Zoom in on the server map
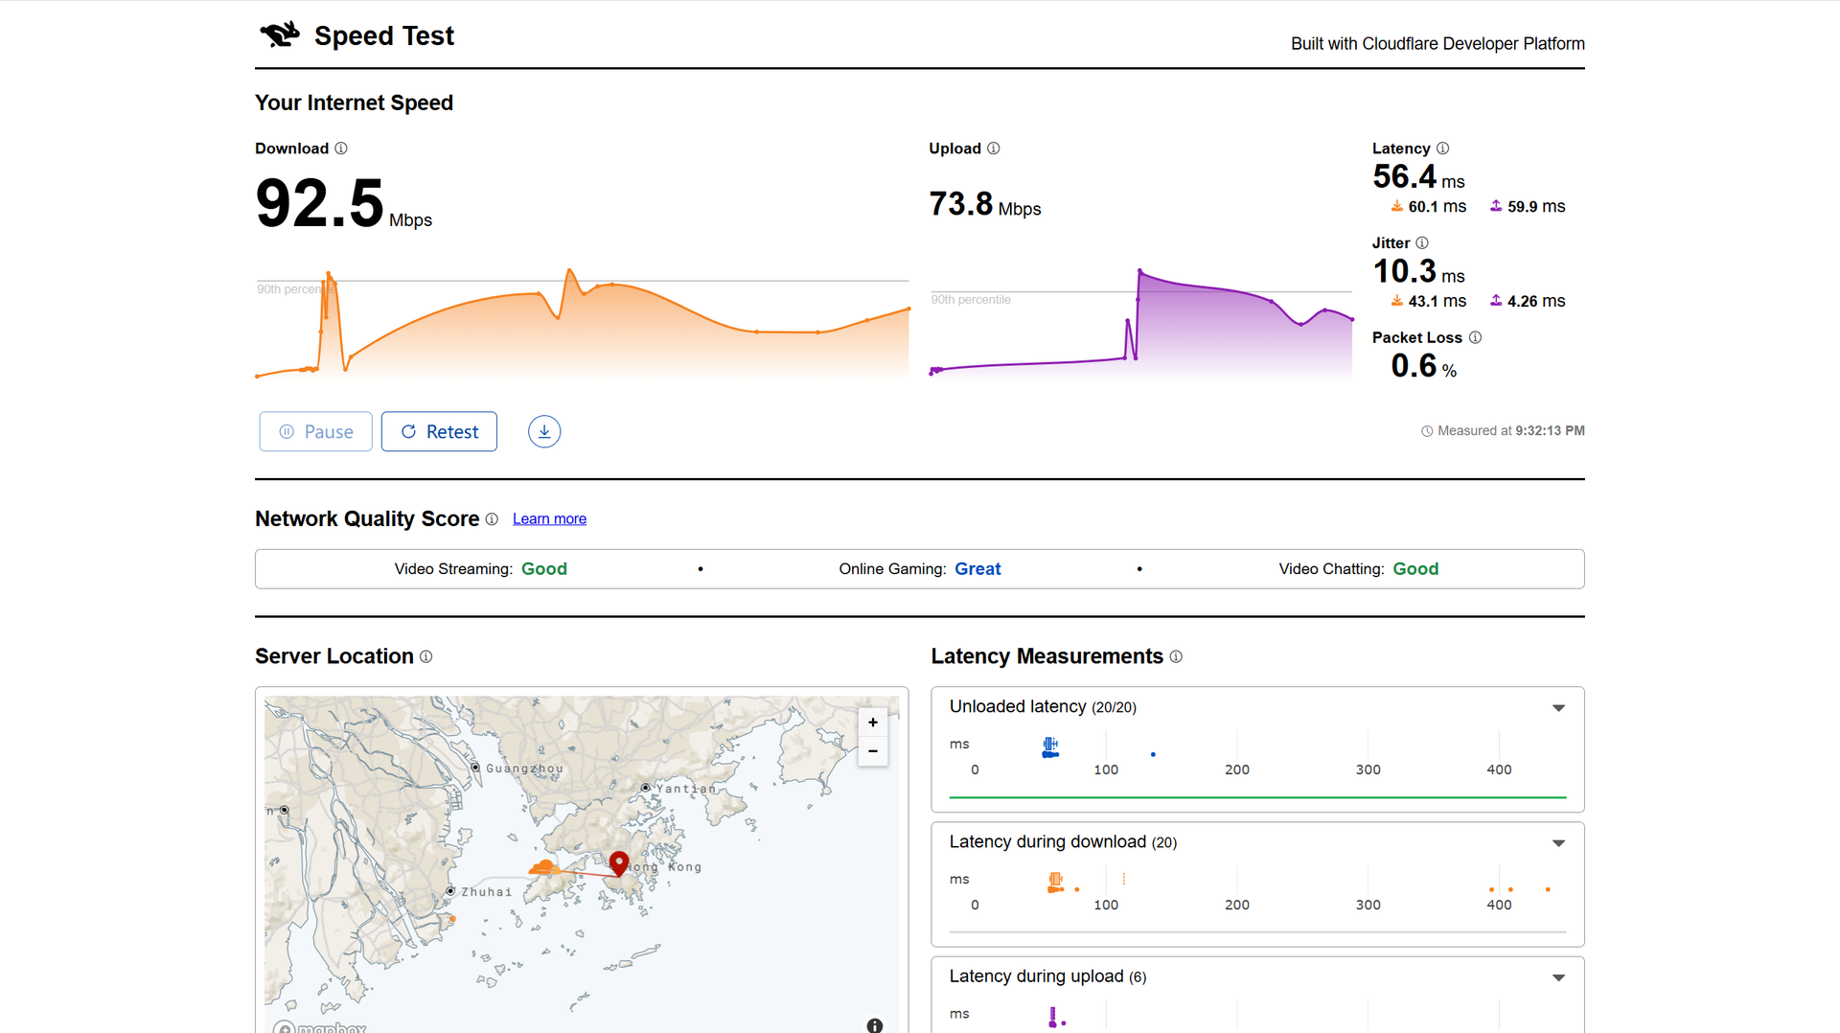 coord(872,723)
